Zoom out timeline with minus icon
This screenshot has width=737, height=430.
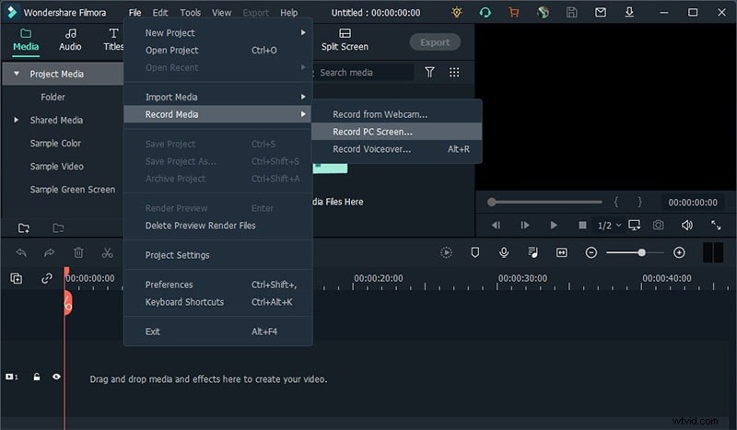591,253
